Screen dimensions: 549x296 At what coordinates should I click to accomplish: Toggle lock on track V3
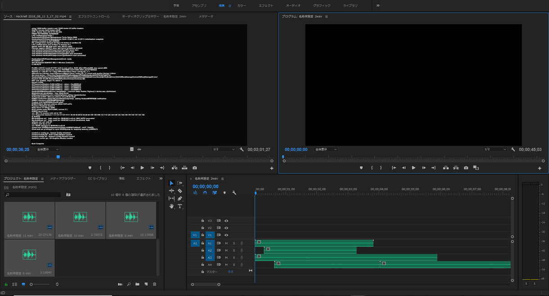coord(202,221)
